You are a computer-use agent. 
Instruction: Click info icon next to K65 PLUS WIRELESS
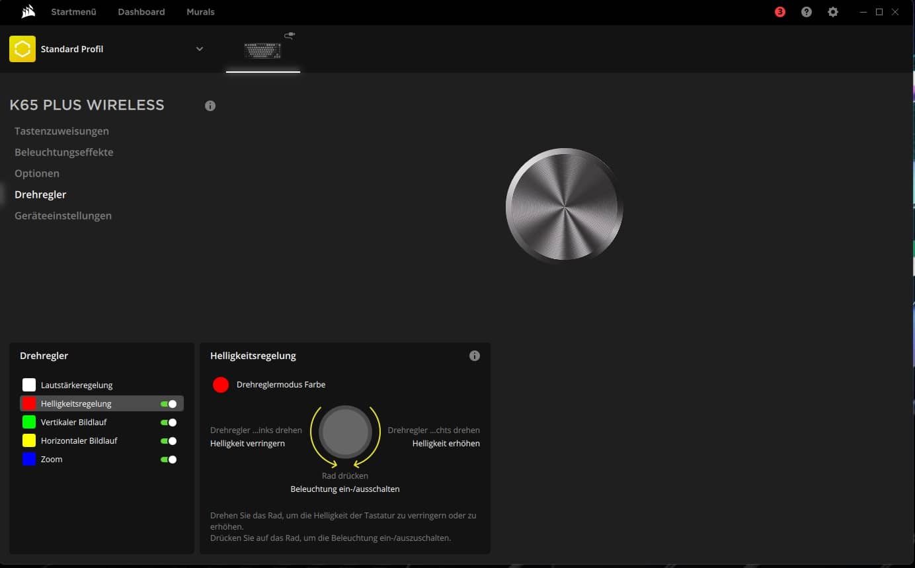pos(210,106)
